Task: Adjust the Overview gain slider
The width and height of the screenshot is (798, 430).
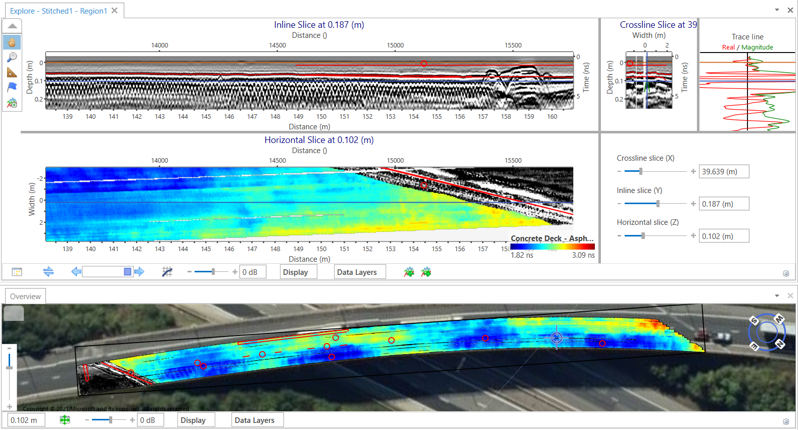Action: click(110, 420)
